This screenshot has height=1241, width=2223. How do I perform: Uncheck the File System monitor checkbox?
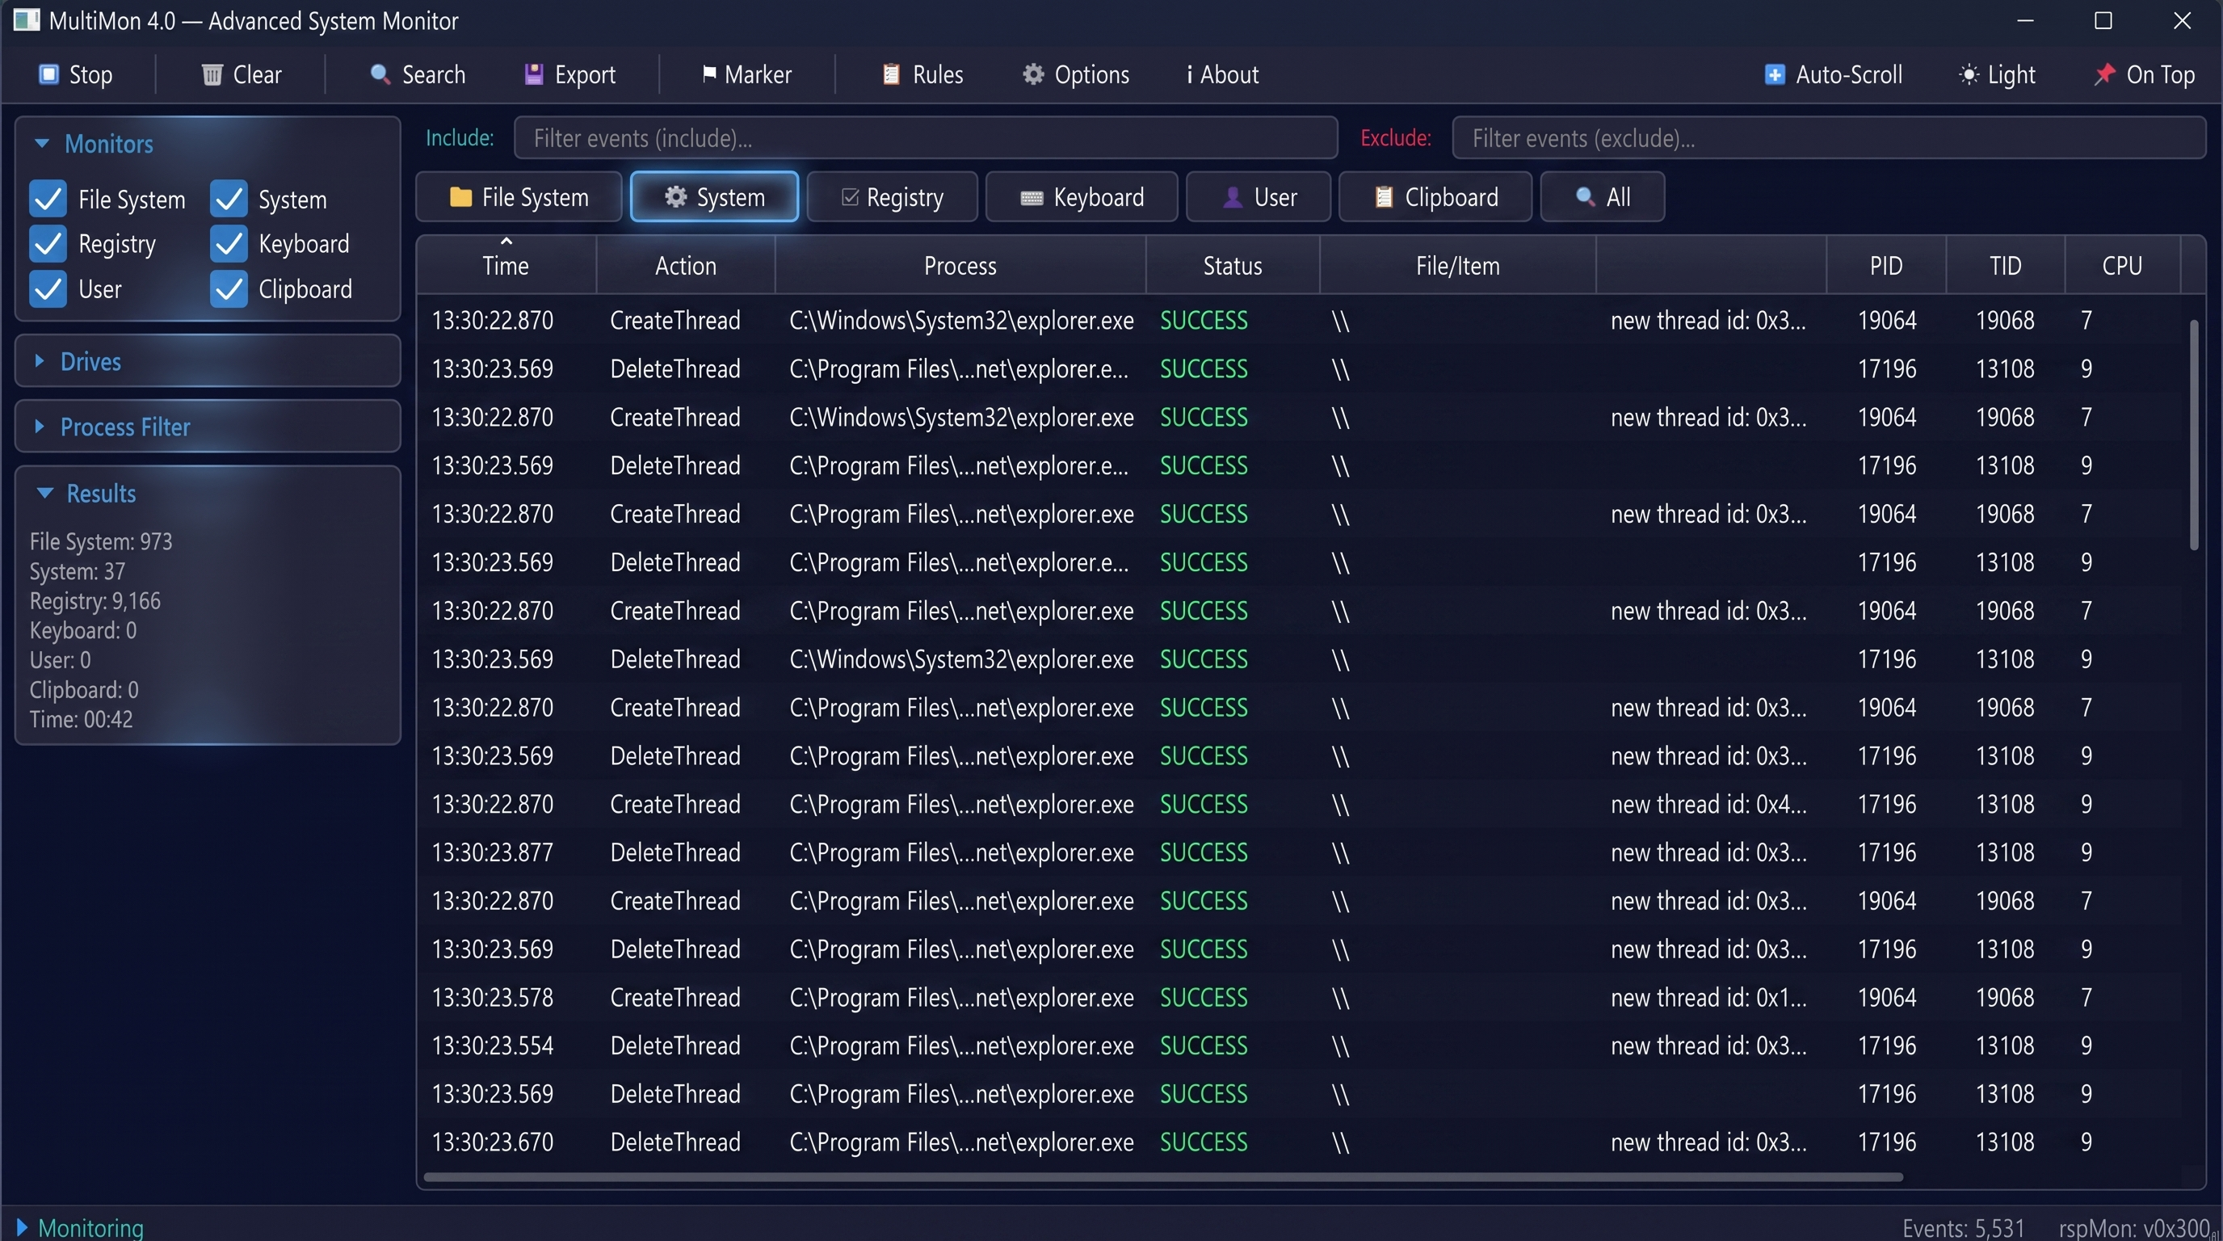point(48,200)
